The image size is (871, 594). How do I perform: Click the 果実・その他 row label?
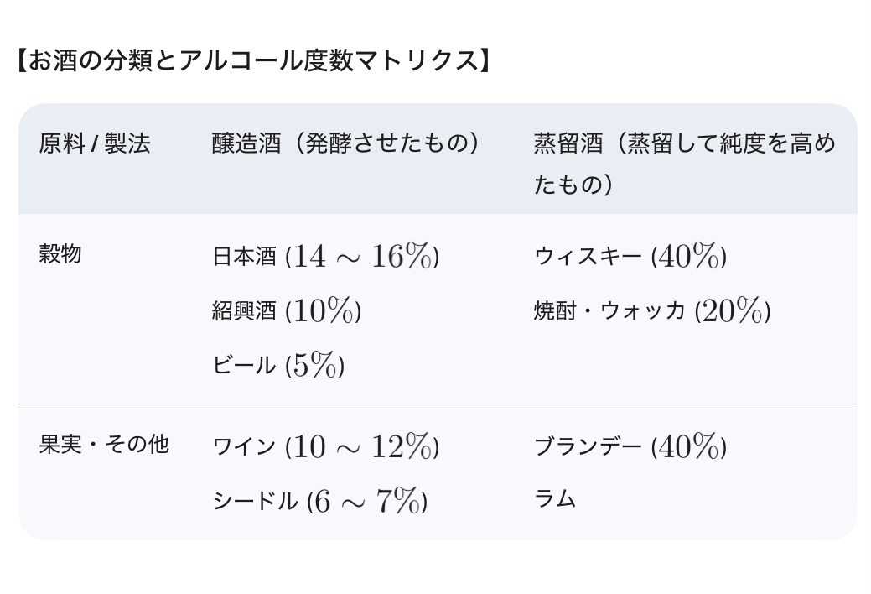point(104,444)
